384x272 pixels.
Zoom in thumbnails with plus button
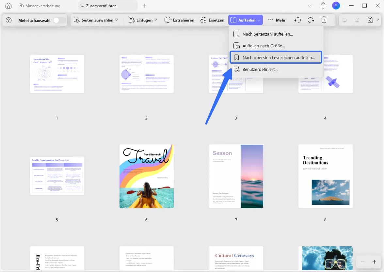pos(374,262)
